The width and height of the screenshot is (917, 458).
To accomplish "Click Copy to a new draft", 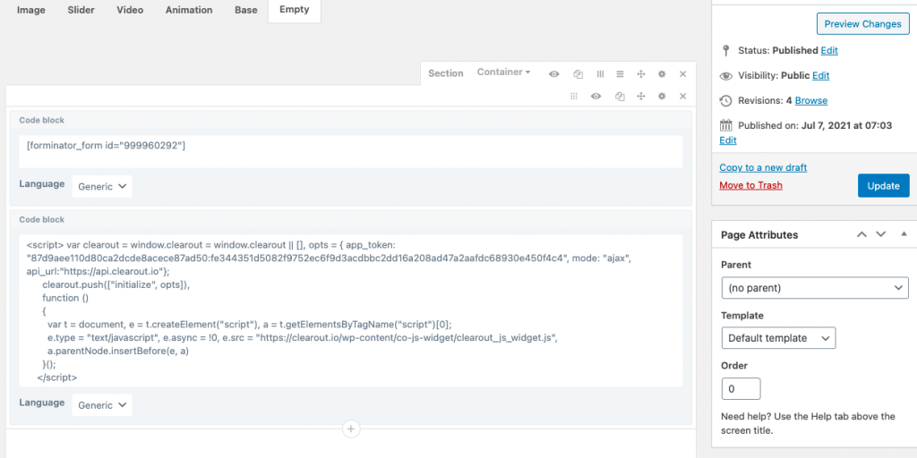I will pos(763,167).
